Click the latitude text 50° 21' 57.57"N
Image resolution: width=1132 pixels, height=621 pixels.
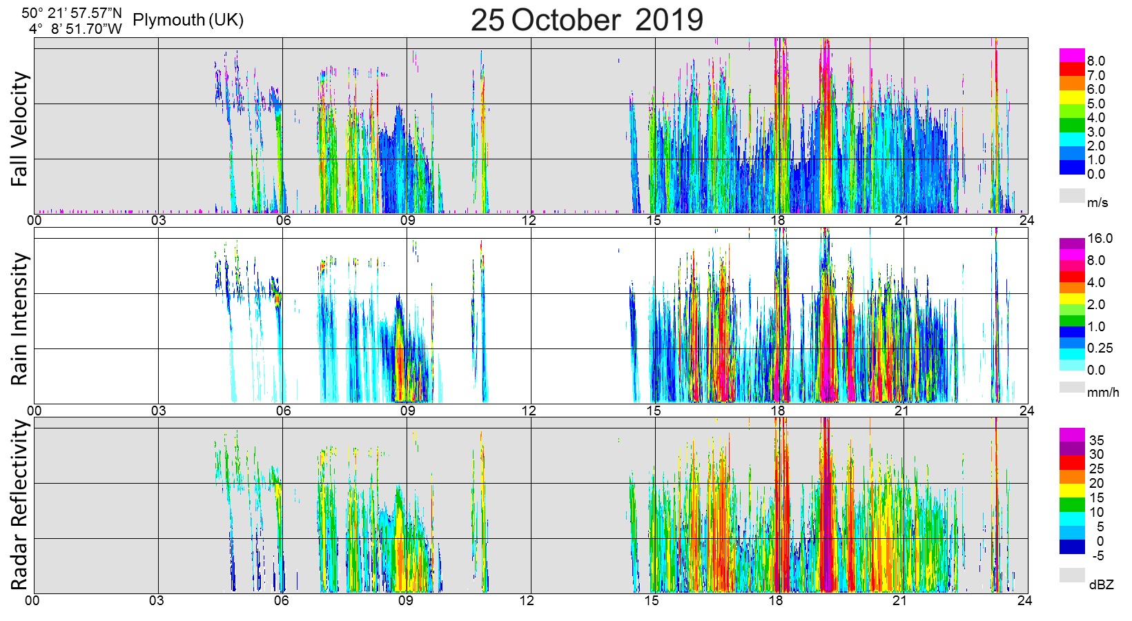(x=72, y=12)
